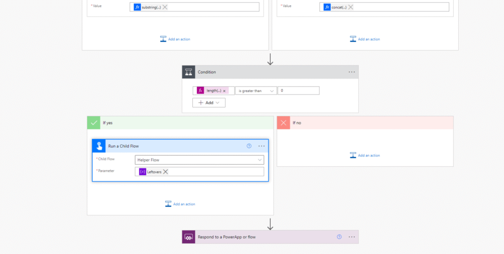Click the Respond to a PowerApp icon

[x=189, y=237]
